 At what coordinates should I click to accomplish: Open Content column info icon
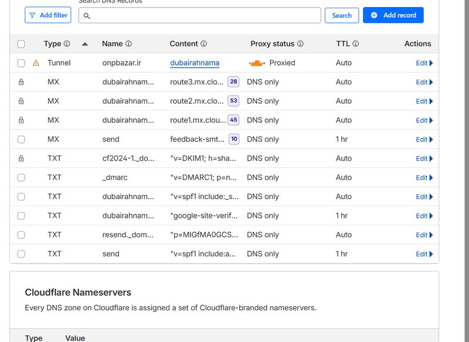203,43
